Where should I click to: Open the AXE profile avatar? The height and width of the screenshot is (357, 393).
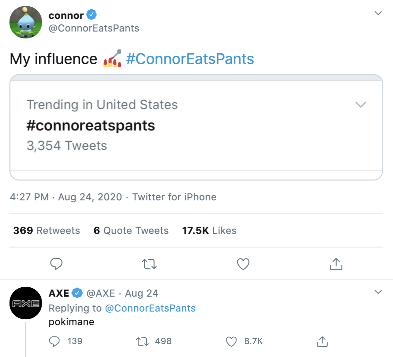coord(26,303)
